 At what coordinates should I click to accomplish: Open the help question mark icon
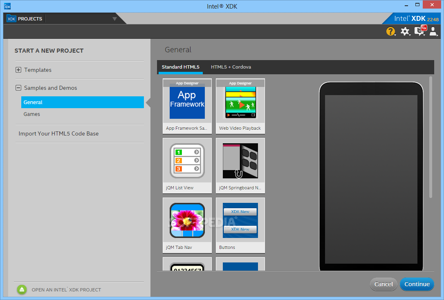[390, 31]
